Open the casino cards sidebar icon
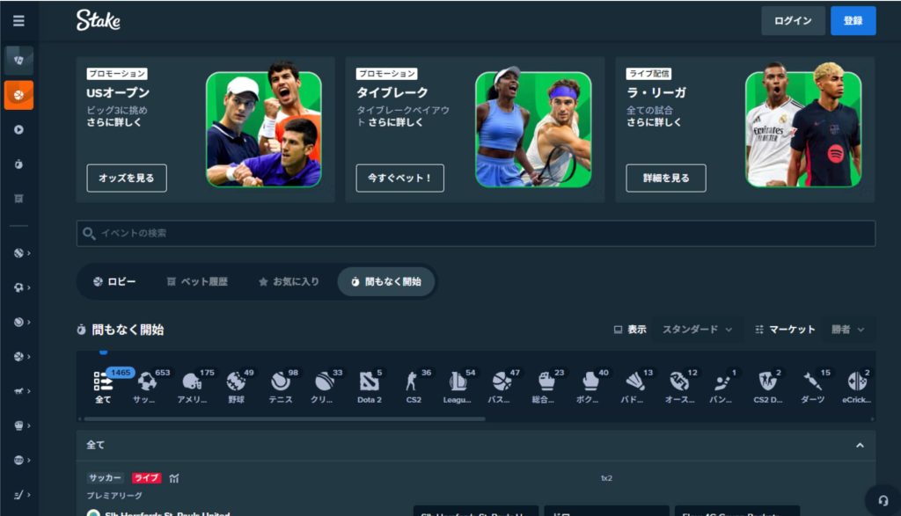901x516 pixels. tap(18, 60)
